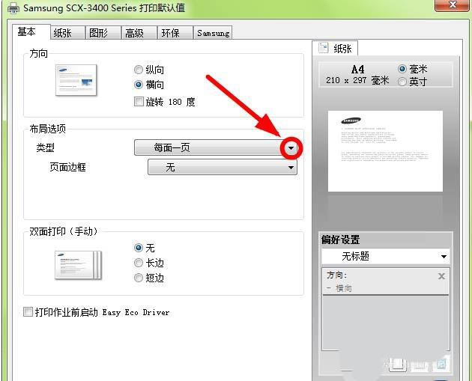This screenshot has width=472, height=381.
Task: Open the 页面边框 dropdown
Action: (x=223, y=167)
